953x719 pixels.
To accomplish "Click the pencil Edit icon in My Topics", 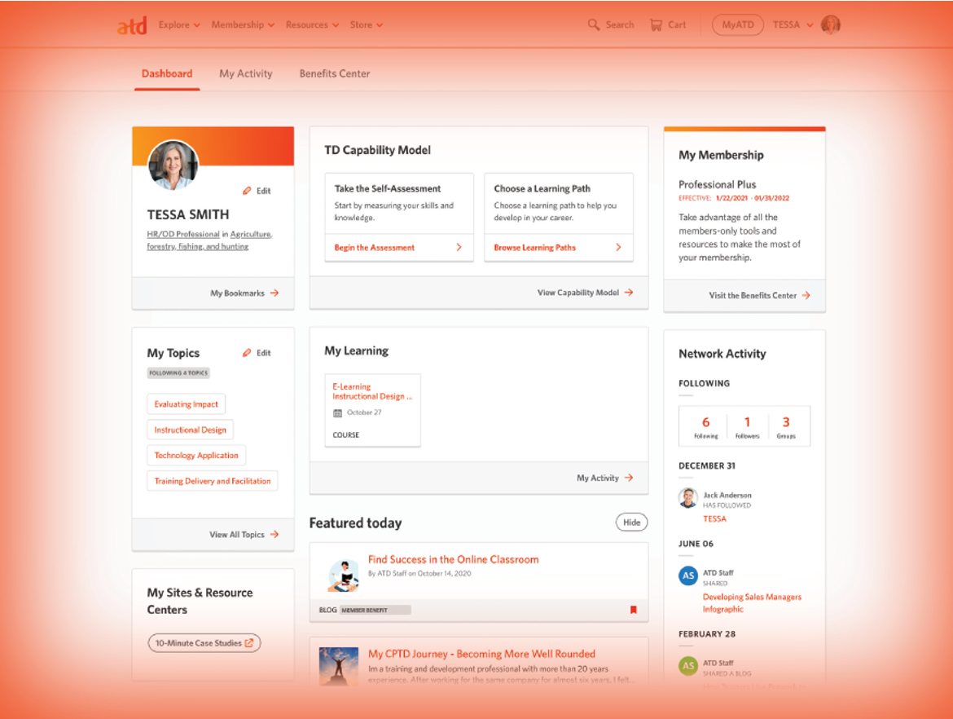I will click(x=247, y=353).
